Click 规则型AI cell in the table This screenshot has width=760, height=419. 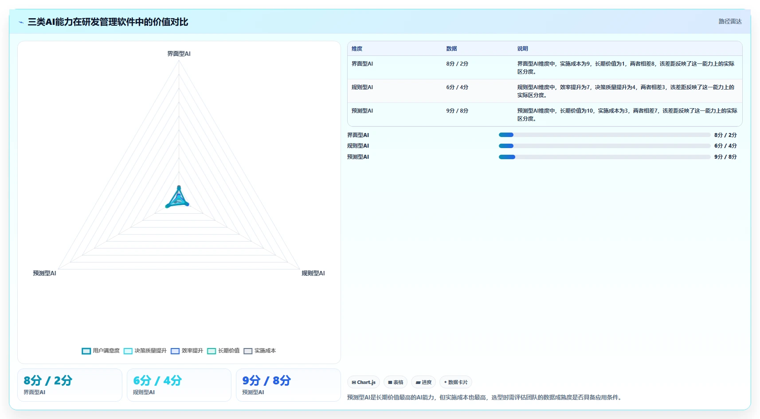tap(362, 87)
